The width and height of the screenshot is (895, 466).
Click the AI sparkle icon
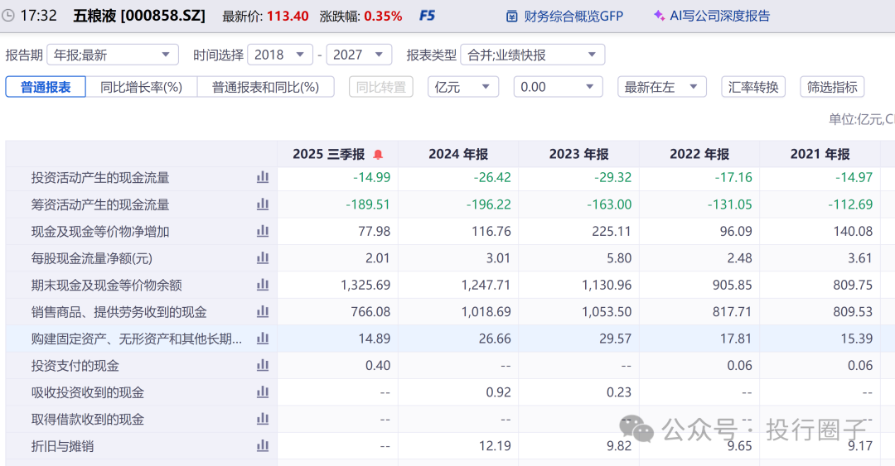coord(659,16)
